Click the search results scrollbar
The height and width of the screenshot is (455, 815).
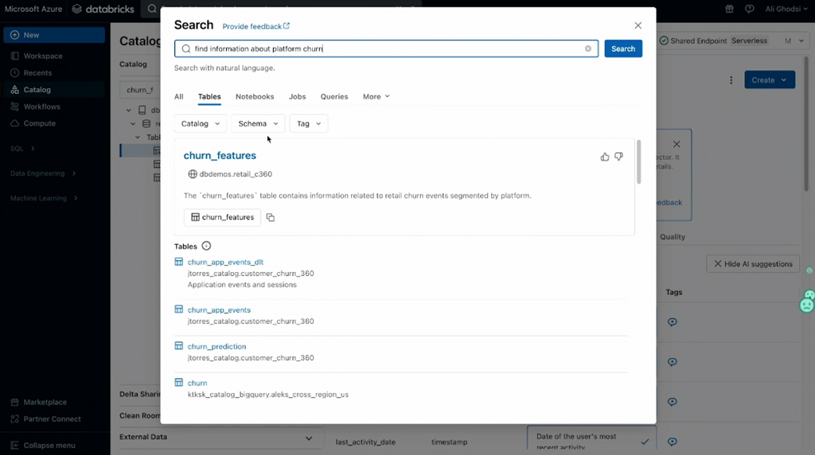639,161
